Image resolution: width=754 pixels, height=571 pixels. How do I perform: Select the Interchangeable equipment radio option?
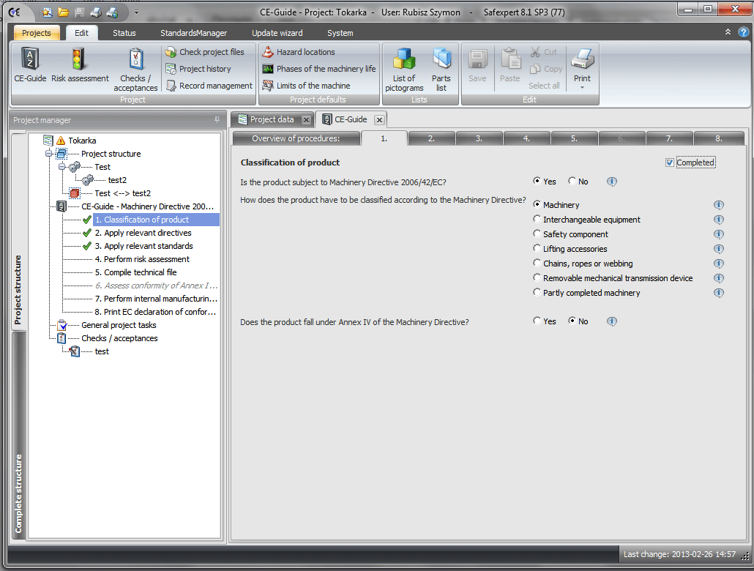(538, 220)
